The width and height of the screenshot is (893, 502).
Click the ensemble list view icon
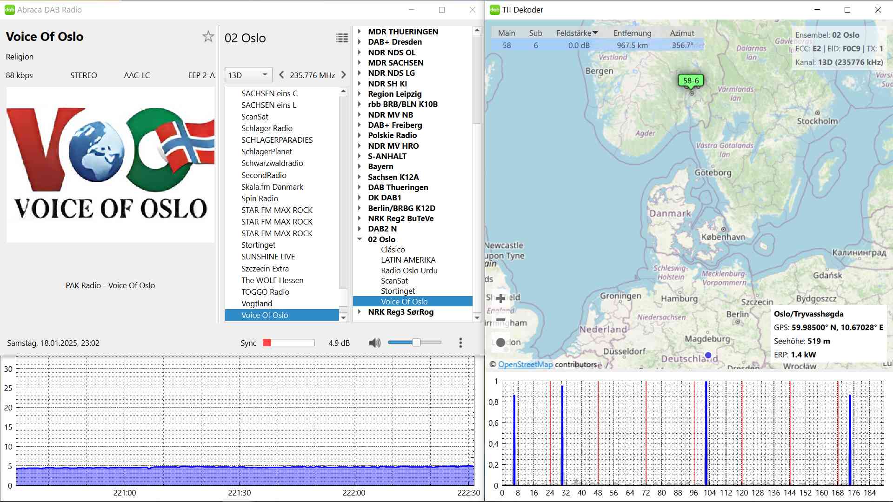(x=342, y=38)
